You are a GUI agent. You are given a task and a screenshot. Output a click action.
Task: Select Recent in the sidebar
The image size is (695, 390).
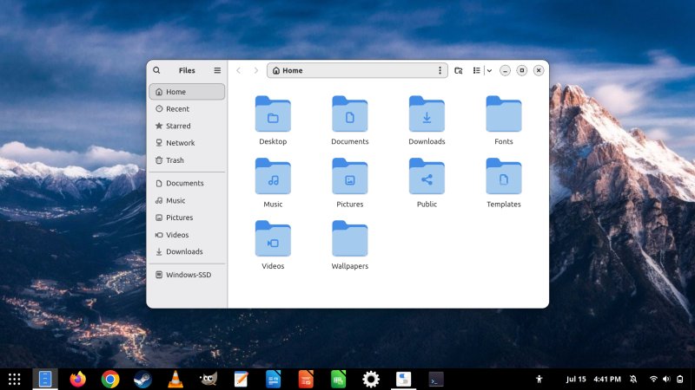tap(177, 109)
